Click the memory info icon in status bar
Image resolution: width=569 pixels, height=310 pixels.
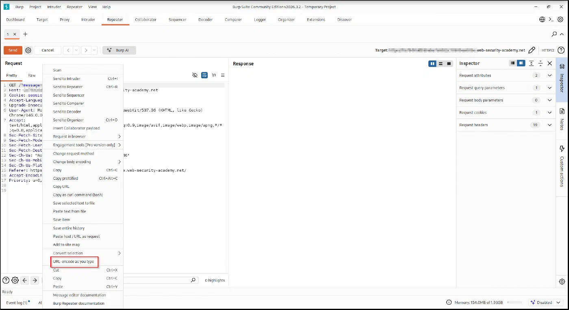click(x=449, y=302)
